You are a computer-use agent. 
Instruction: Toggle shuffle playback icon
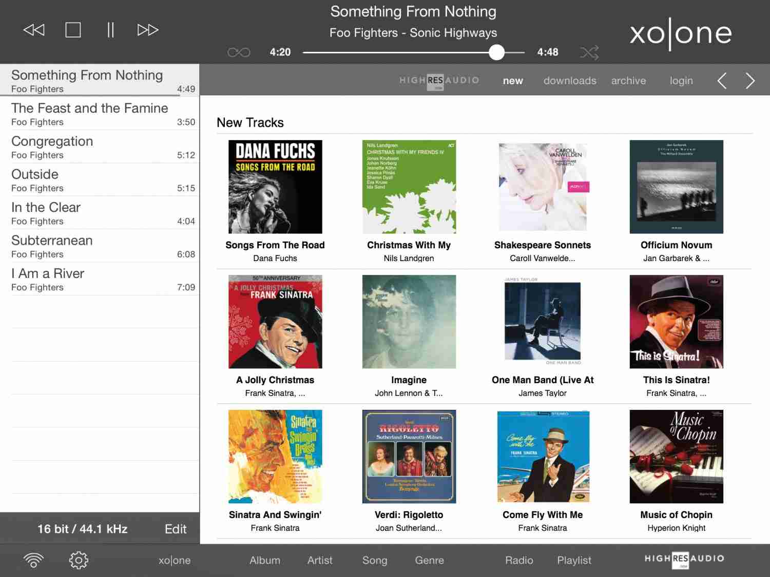coord(589,52)
